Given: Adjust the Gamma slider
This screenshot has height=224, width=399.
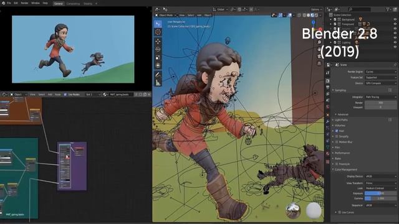Looking at the screenshot, I should coord(381,198).
